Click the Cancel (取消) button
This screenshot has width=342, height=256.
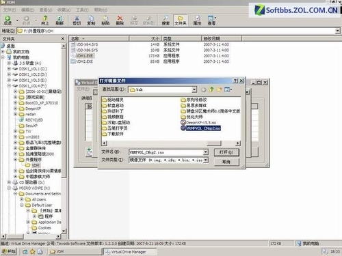point(226,162)
